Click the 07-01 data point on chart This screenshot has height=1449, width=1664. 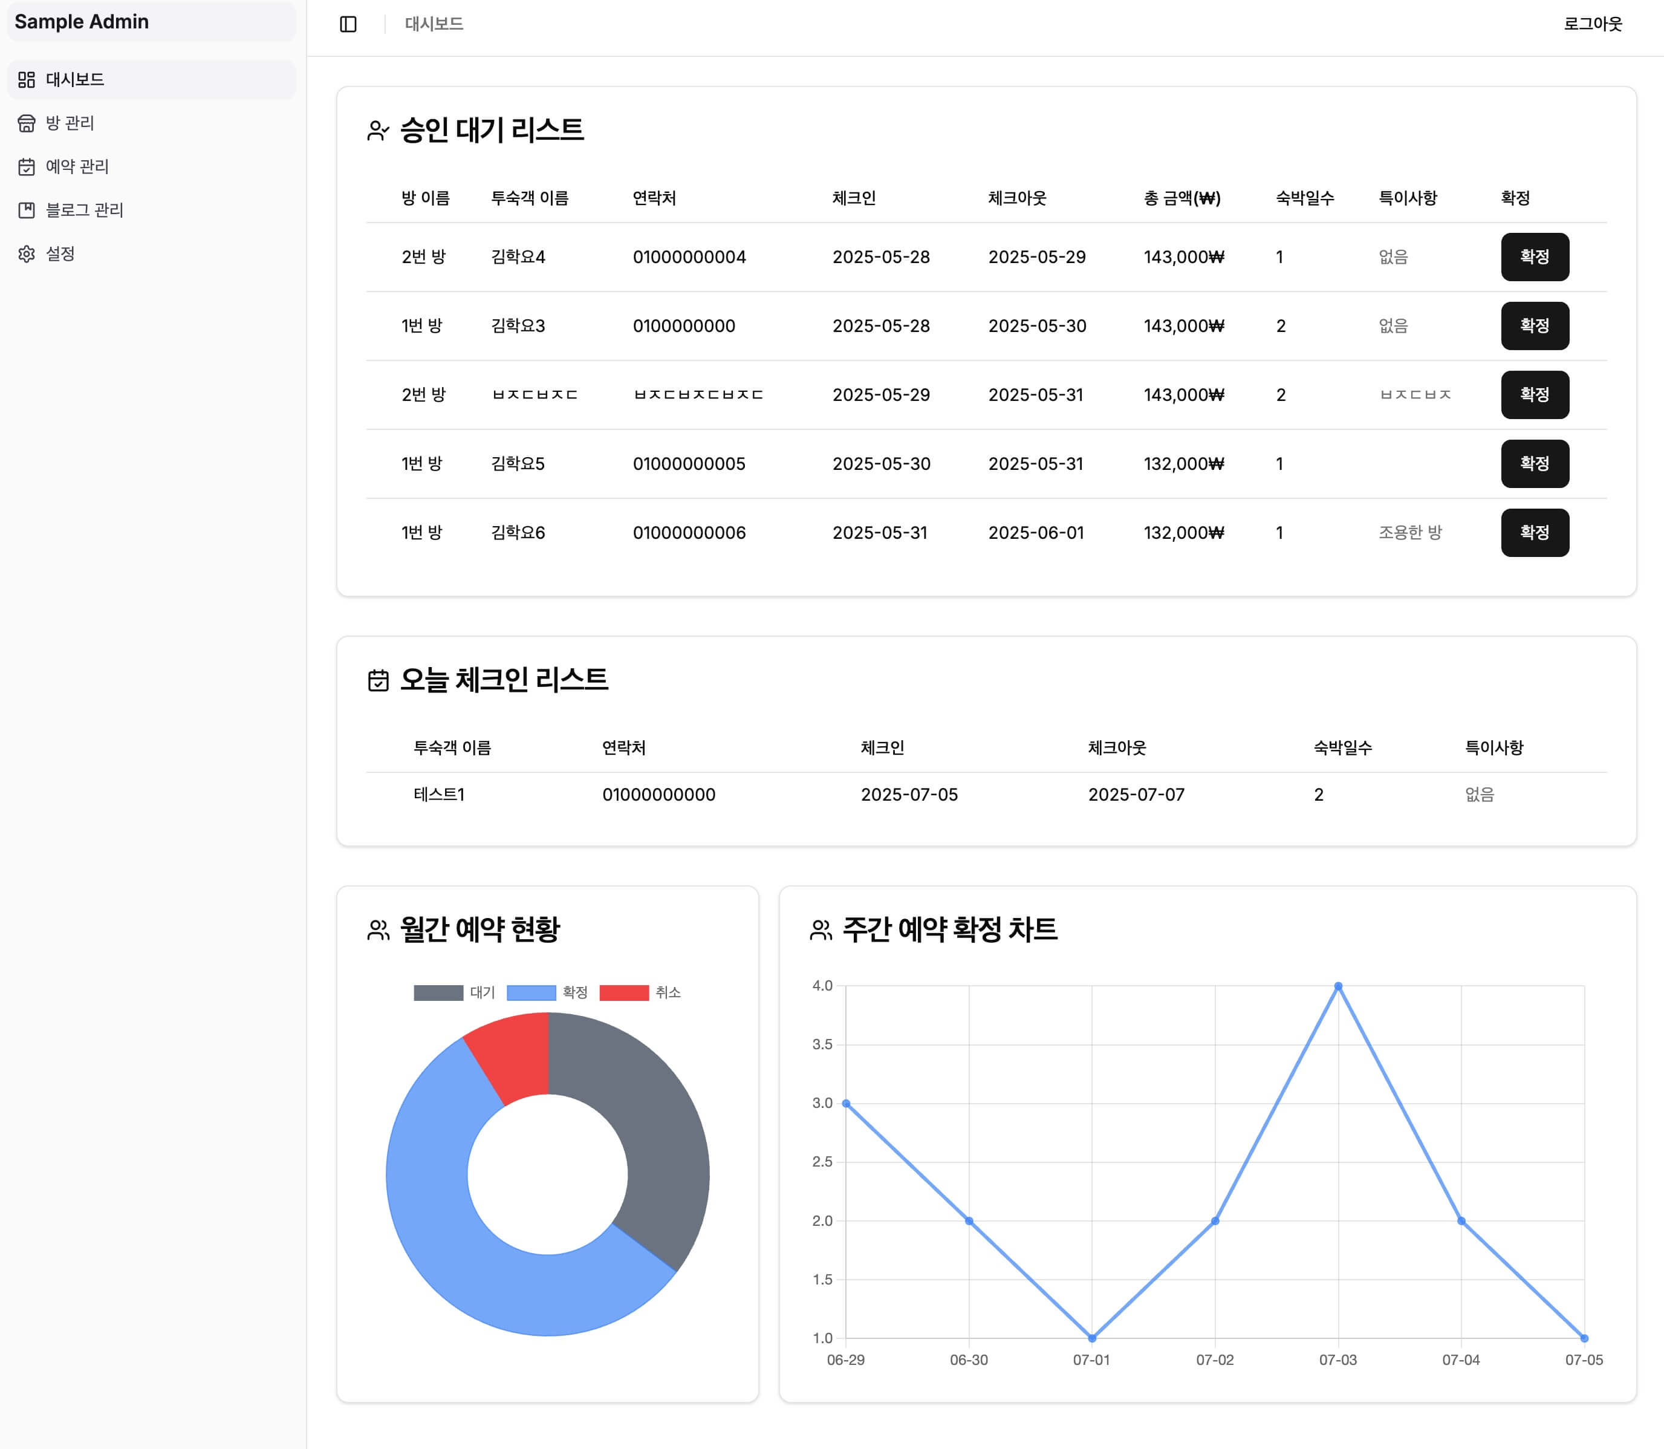click(x=1093, y=1338)
